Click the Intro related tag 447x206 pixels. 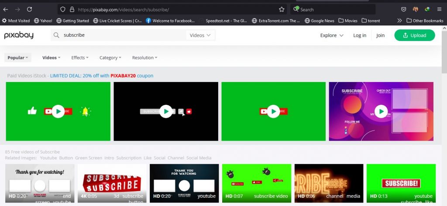coord(109,158)
